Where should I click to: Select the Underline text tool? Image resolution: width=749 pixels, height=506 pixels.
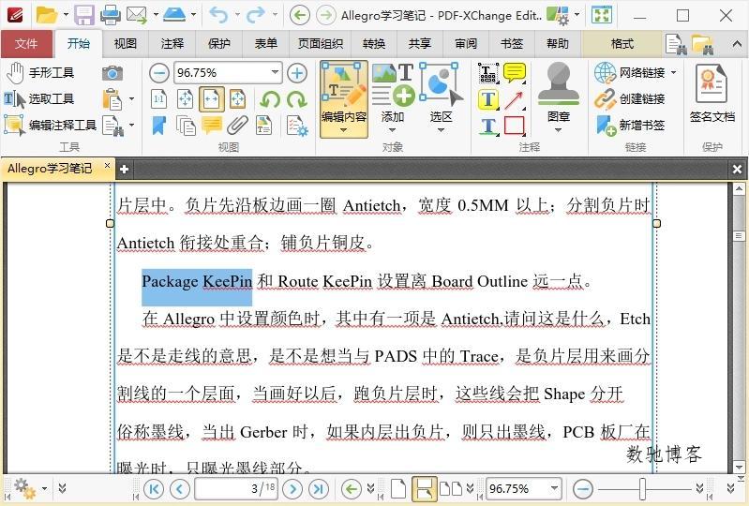488,126
